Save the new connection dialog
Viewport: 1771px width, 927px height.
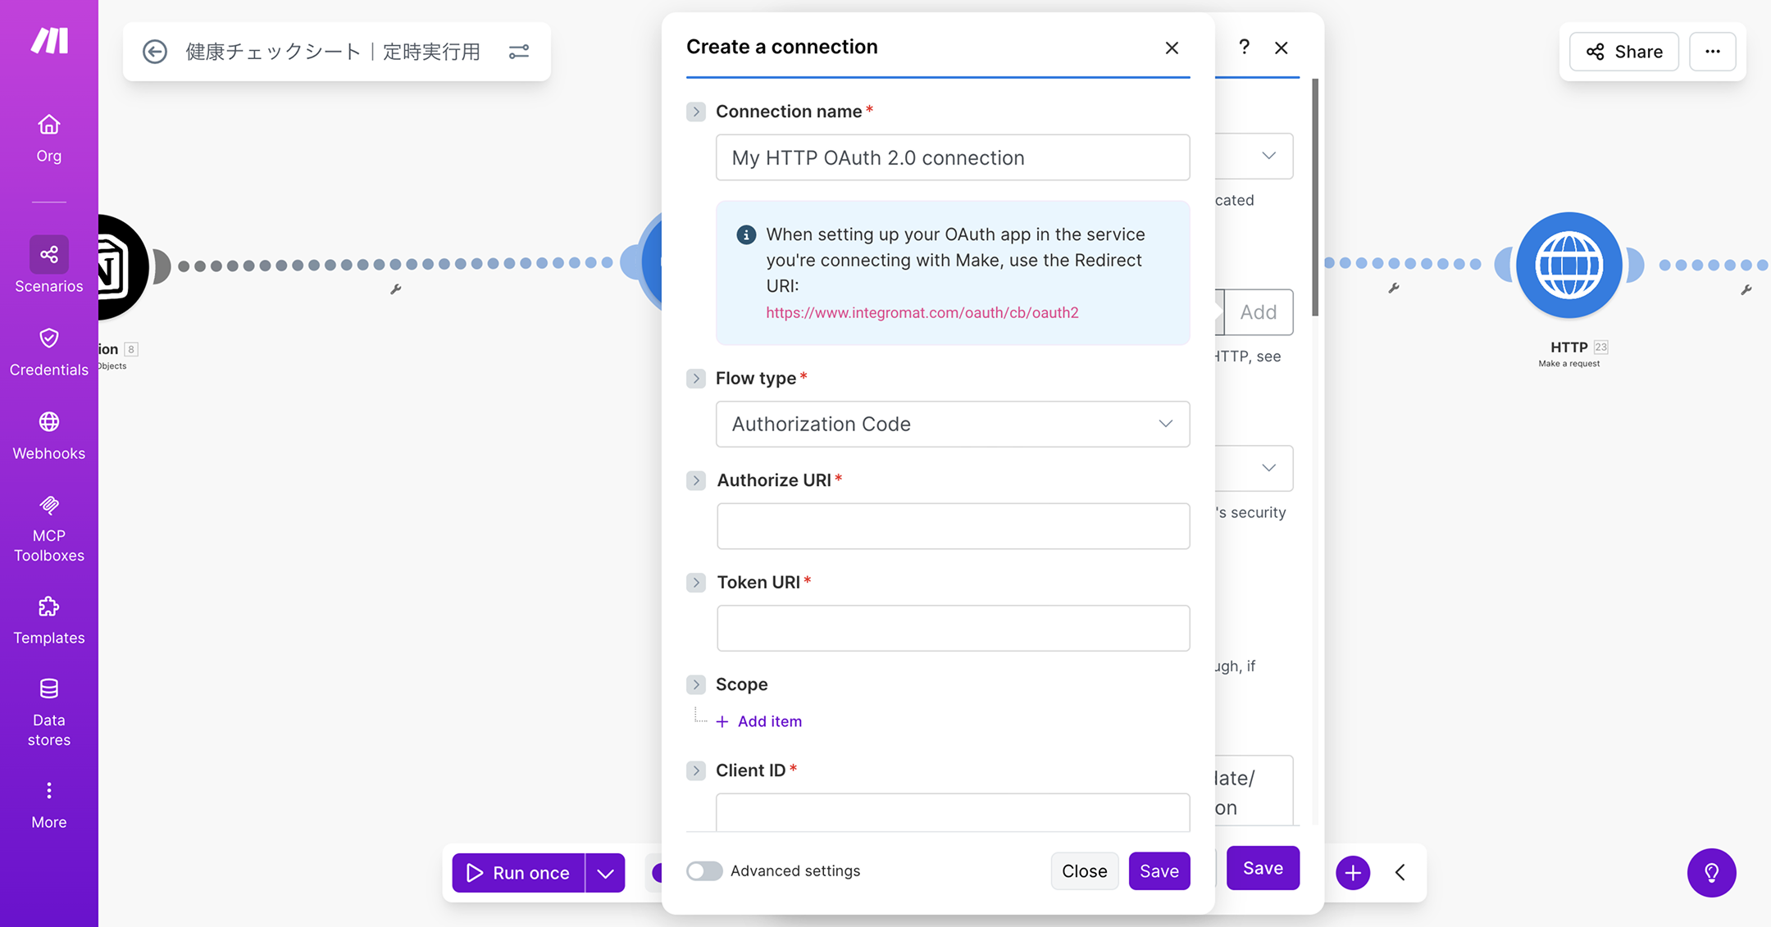click(1159, 870)
